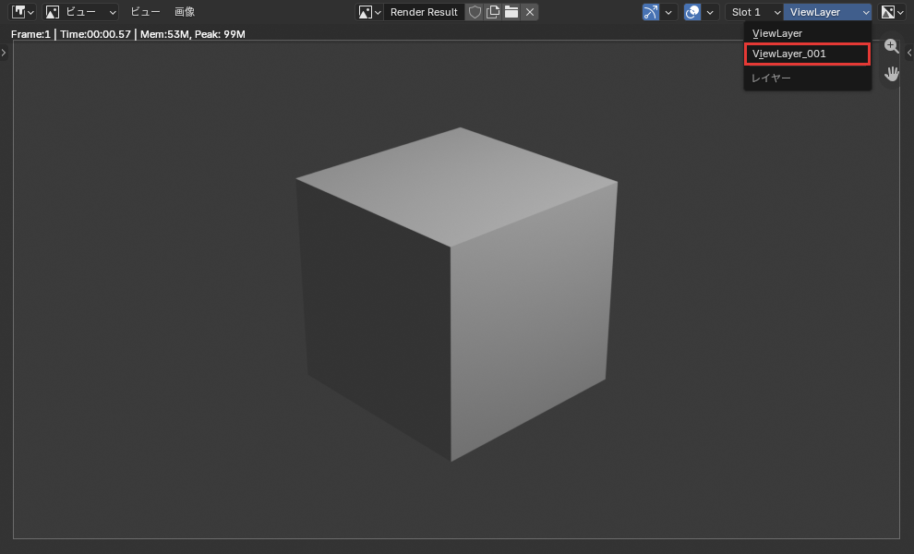Expand the gizmo options arrow
The width and height of the screenshot is (914, 554).
668,12
